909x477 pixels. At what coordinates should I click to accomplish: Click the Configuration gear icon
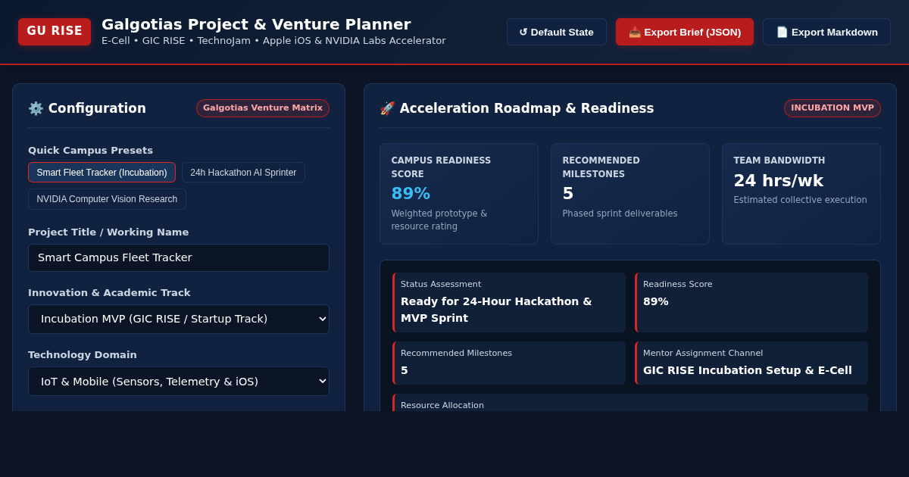tap(36, 108)
